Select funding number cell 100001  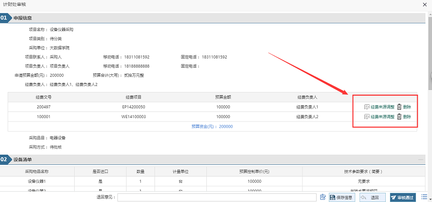click(44, 117)
